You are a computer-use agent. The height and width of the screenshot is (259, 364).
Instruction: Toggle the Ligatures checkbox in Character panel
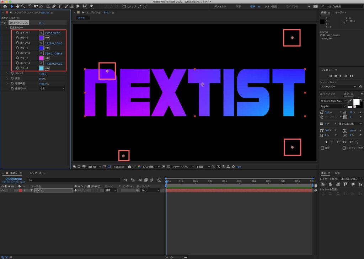pos(322,148)
